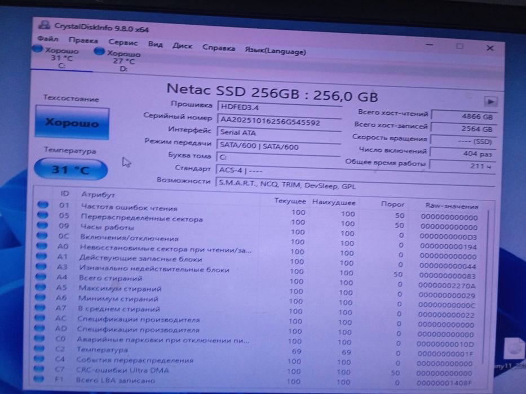Screen dimensions: 526x394
Task: Click raw value 0000002270A
Action: (447, 286)
